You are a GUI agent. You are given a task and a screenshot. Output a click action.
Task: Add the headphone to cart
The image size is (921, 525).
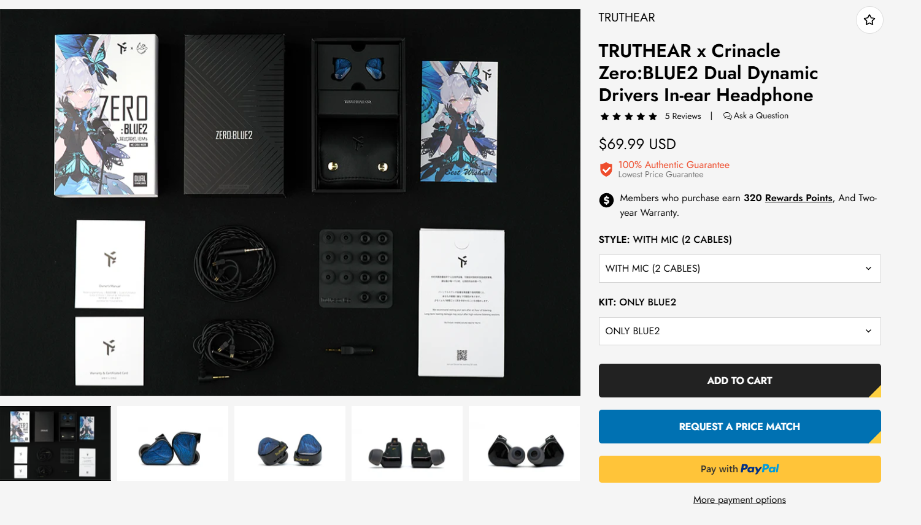pos(739,381)
